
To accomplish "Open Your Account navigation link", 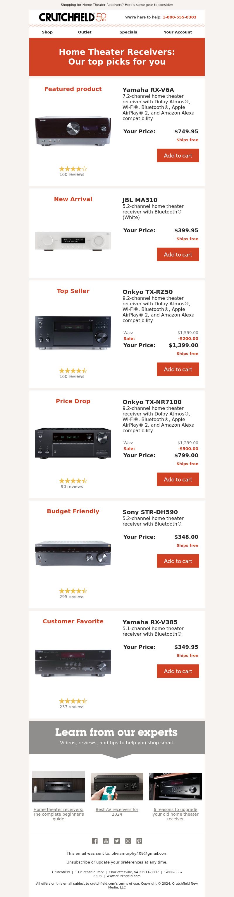I will click(x=178, y=32).
